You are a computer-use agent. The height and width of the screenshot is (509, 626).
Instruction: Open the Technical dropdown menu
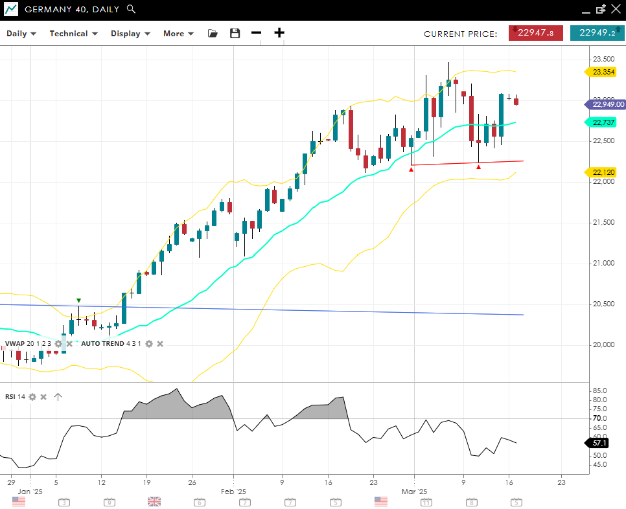pyautogui.click(x=73, y=34)
